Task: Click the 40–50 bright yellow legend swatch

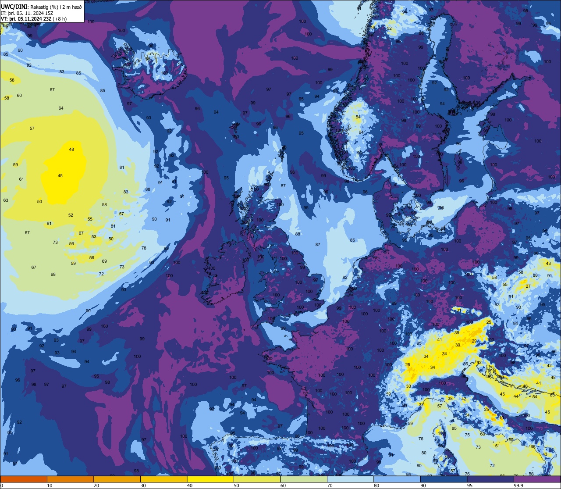Action: pos(210,479)
